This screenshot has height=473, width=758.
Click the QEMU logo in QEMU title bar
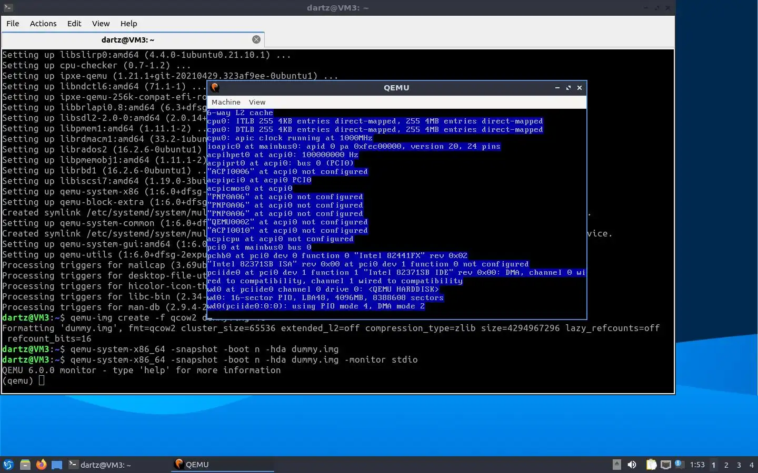point(215,88)
